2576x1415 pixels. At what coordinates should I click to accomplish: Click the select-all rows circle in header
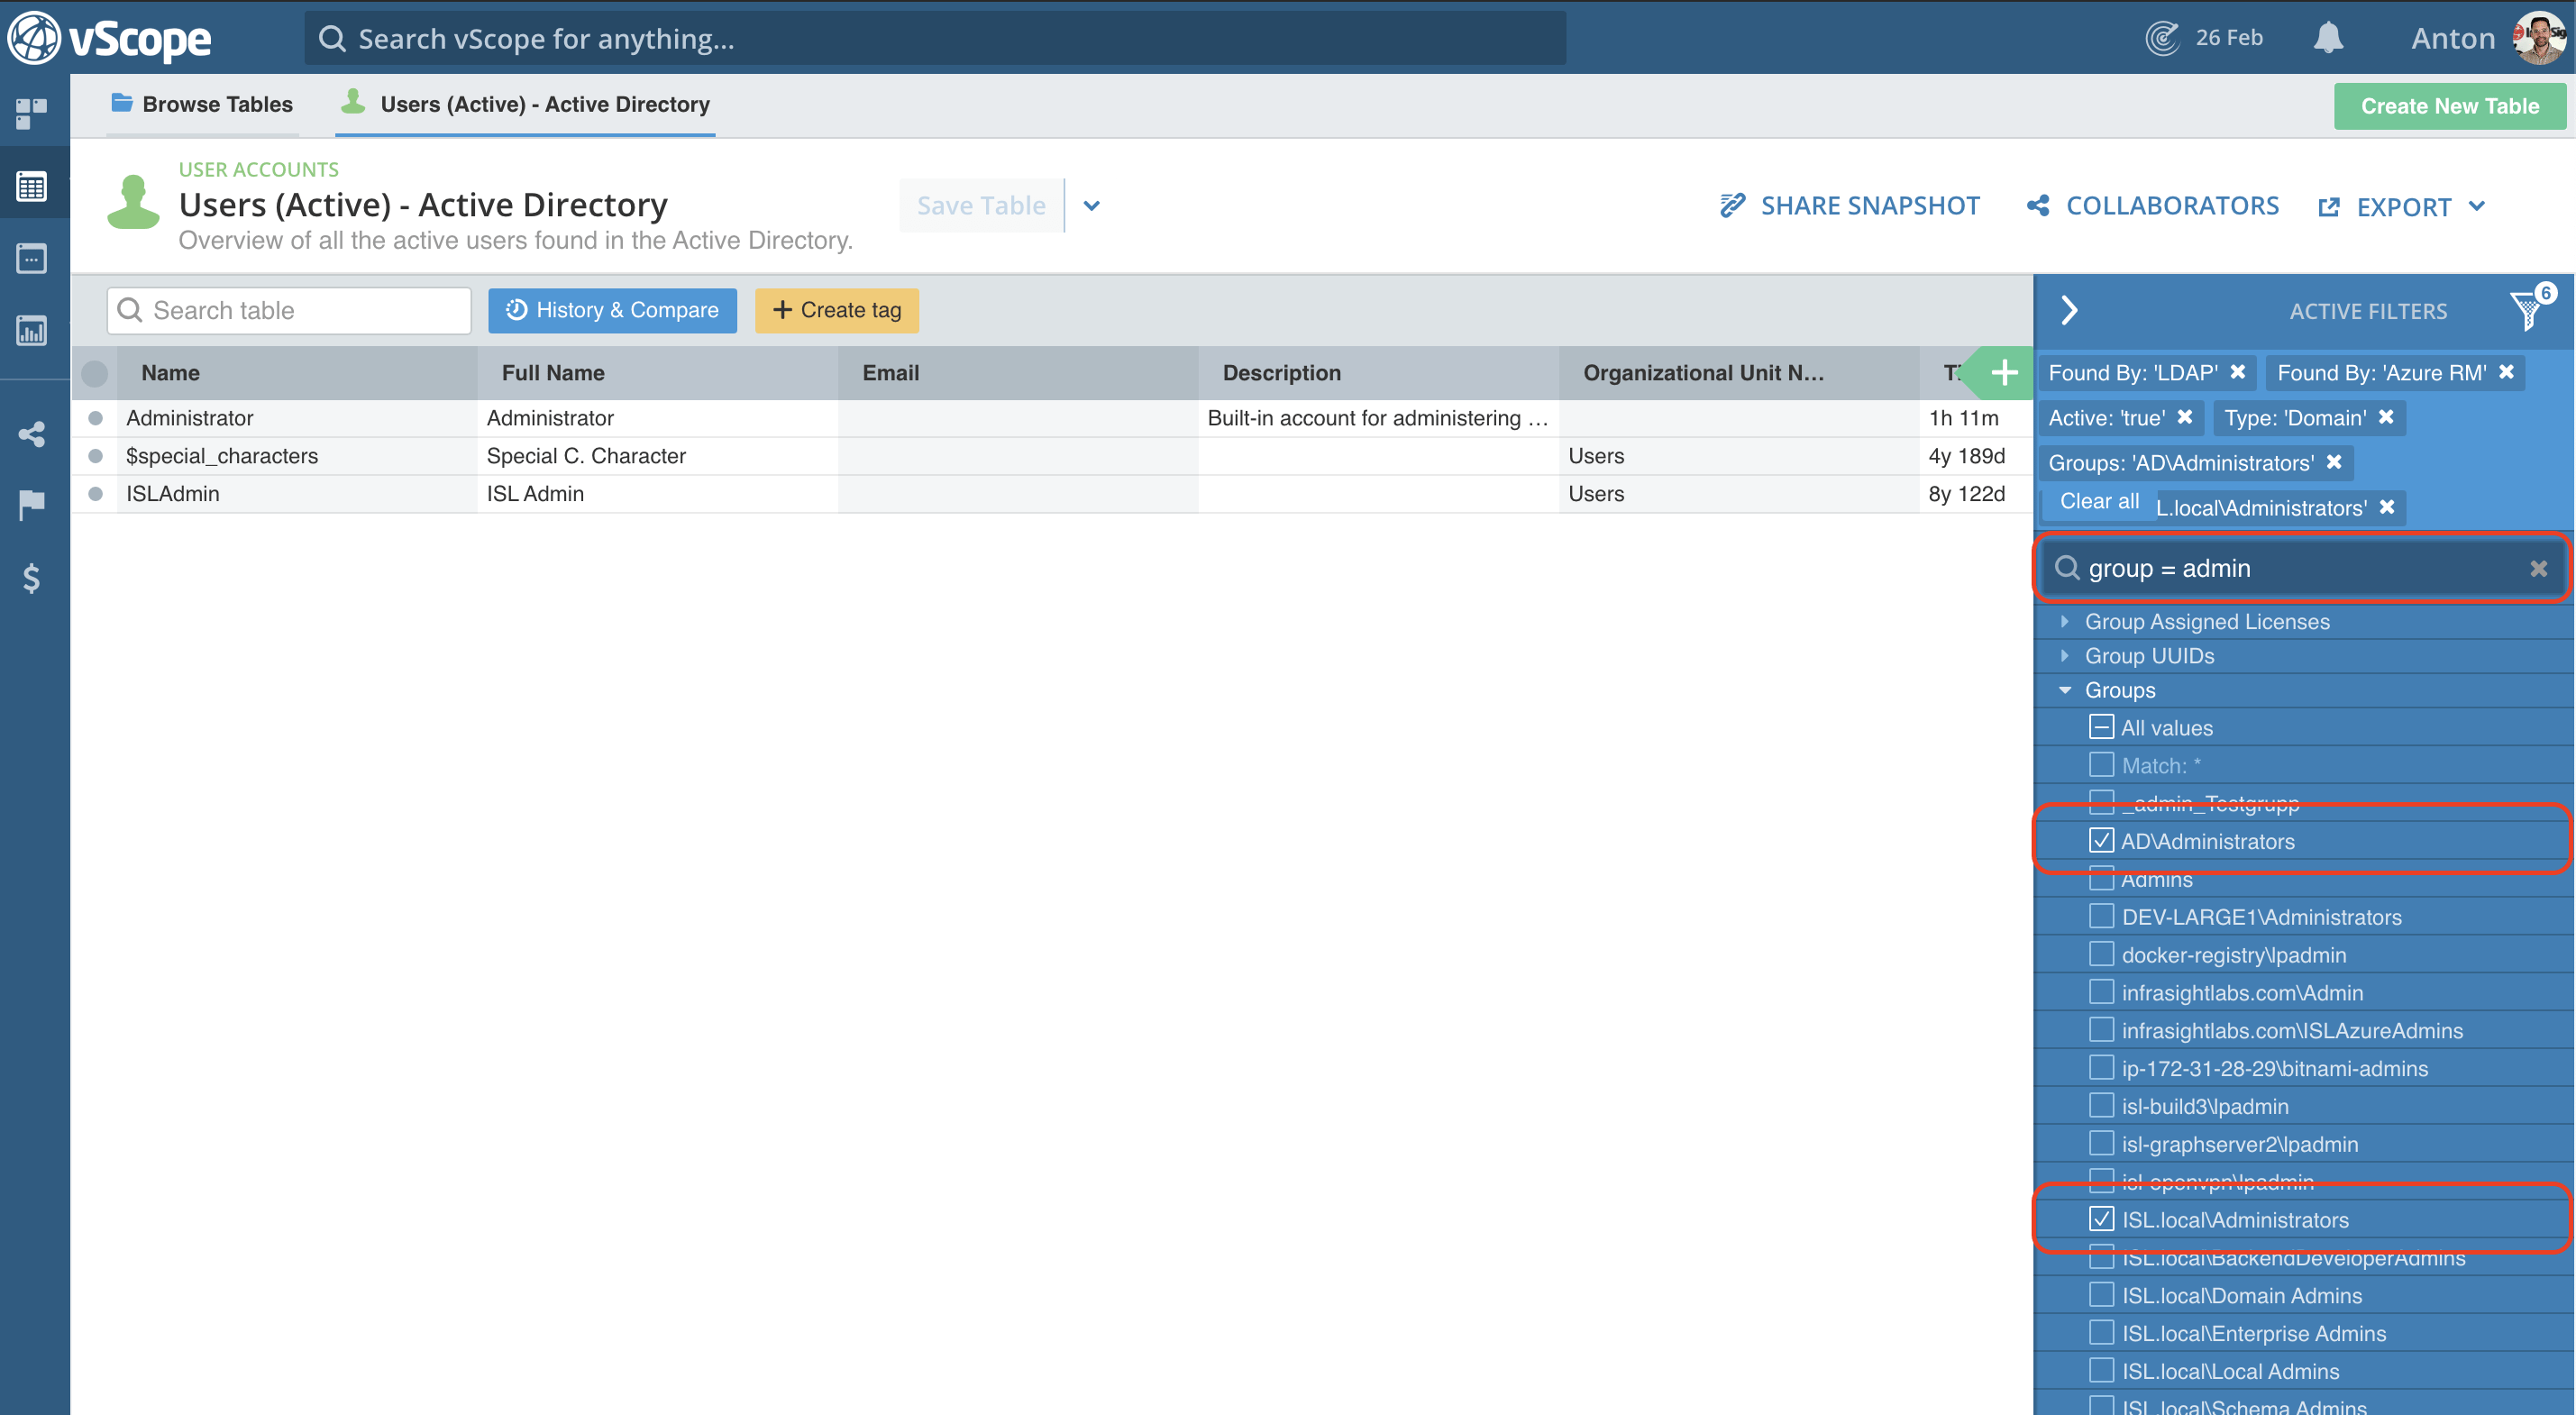click(x=95, y=373)
